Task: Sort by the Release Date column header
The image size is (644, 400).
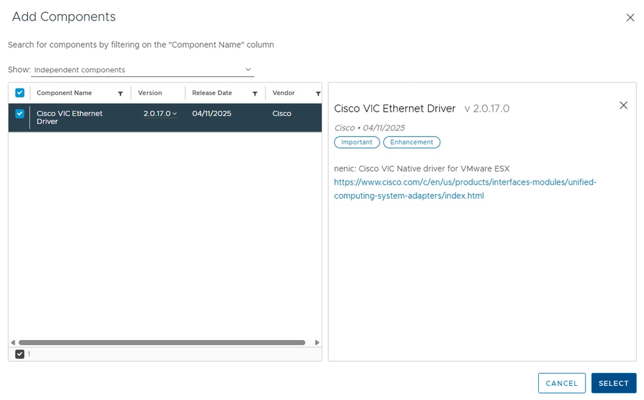Action: click(x=212, y=93)
